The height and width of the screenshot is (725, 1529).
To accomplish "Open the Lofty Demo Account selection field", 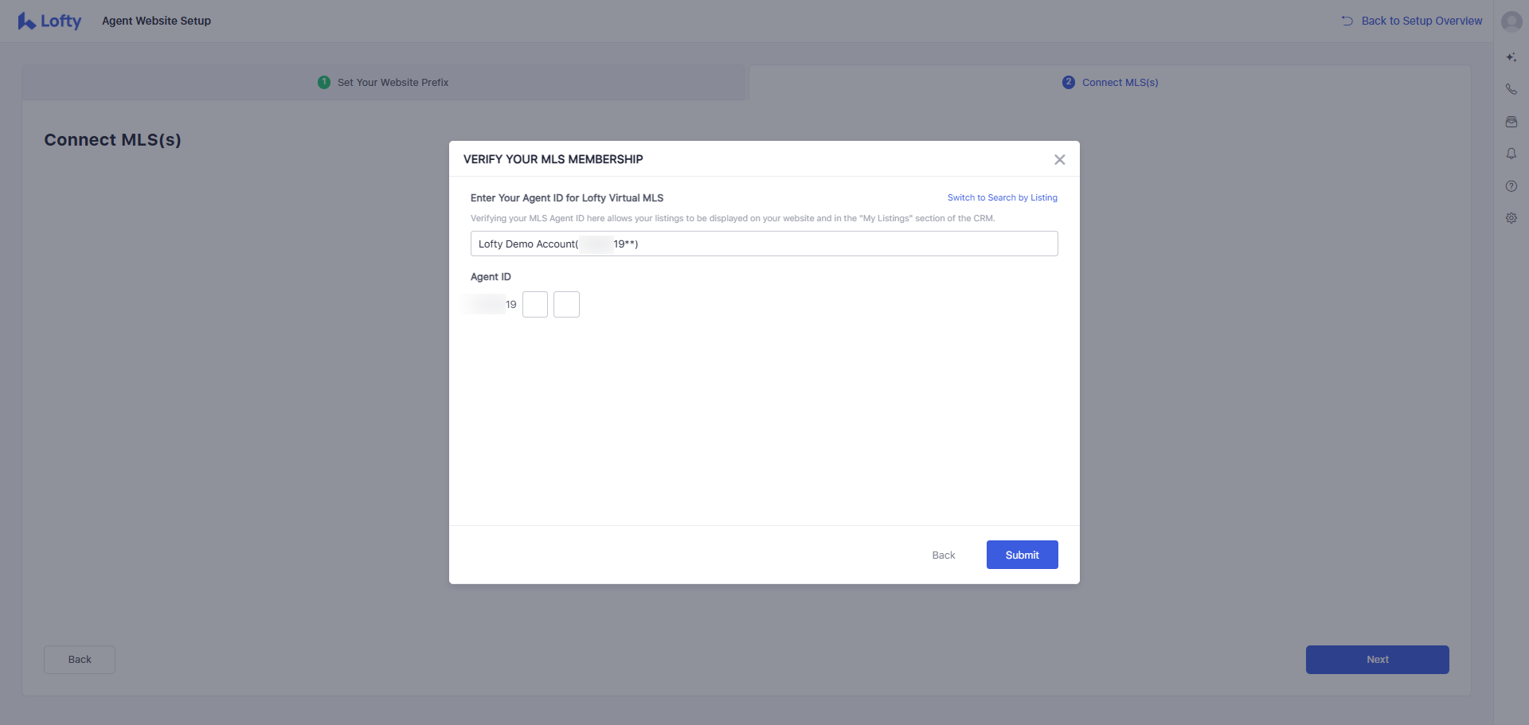I will [x=764, y=244].
